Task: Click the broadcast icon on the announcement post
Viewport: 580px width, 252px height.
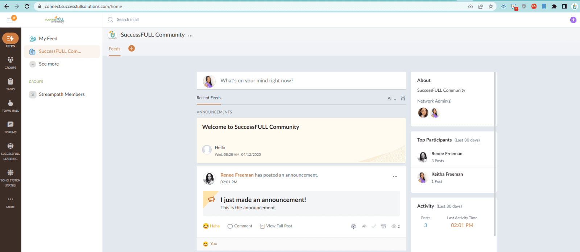Action: 353,226
